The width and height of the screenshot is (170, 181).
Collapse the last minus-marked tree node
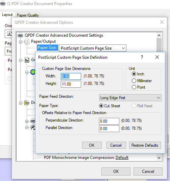27,128
